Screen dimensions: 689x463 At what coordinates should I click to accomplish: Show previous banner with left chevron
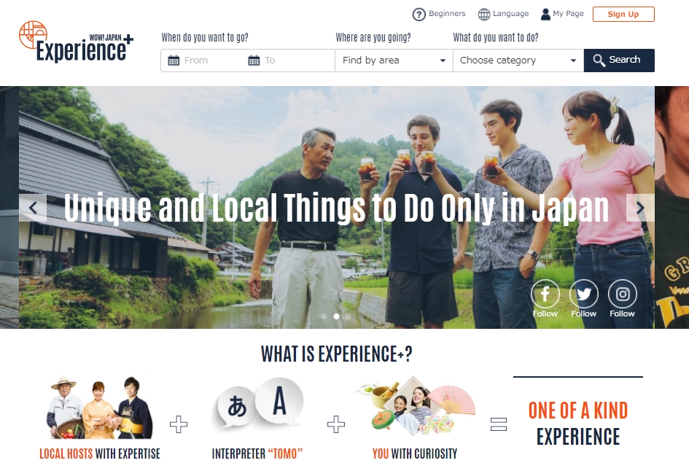tap(33, 207)
